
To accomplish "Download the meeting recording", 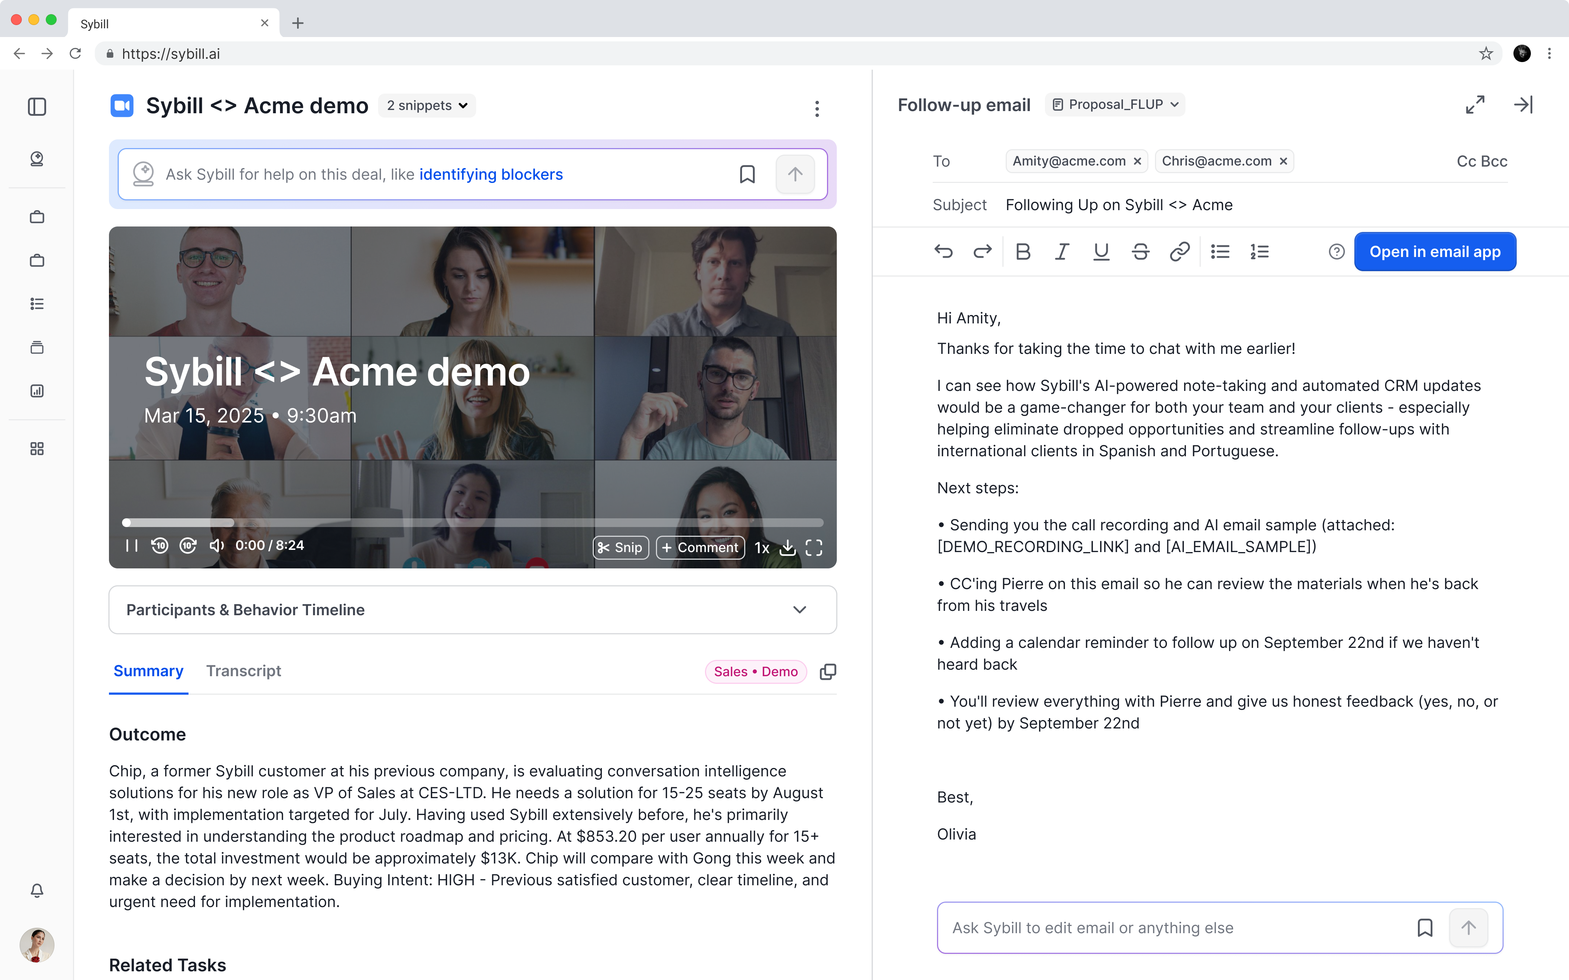I will (x=787, y=548).
